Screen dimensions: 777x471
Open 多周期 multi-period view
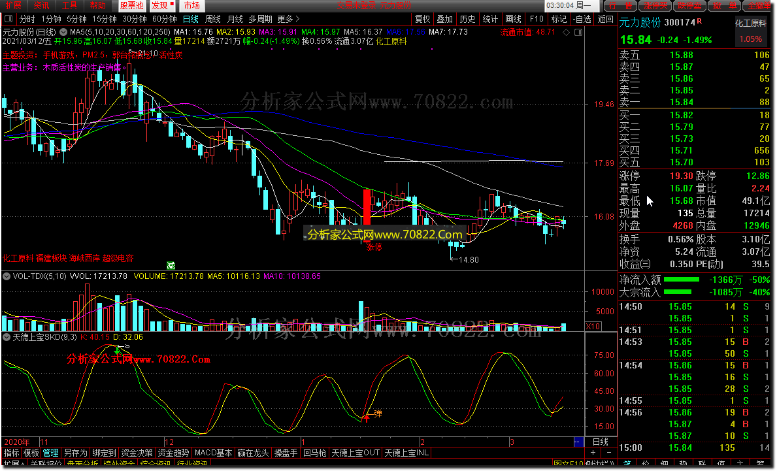[x=261, y=19]
